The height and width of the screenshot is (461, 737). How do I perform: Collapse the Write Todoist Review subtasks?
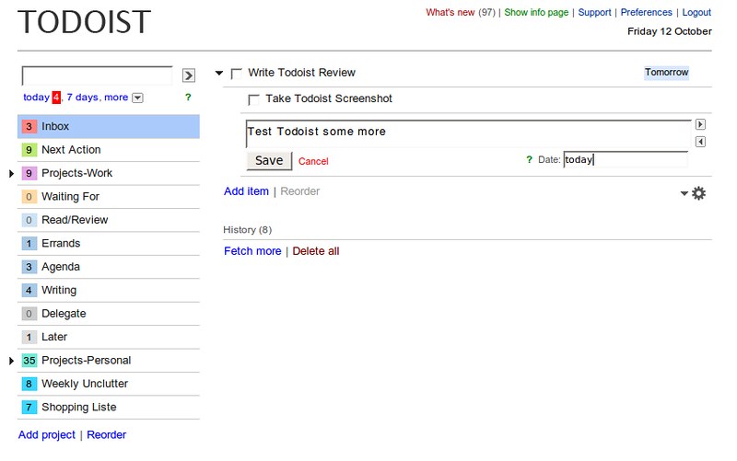click(x=219, y=74)
